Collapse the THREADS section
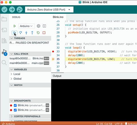The height and width of the screenshot is (125, 137). [30, 38]
